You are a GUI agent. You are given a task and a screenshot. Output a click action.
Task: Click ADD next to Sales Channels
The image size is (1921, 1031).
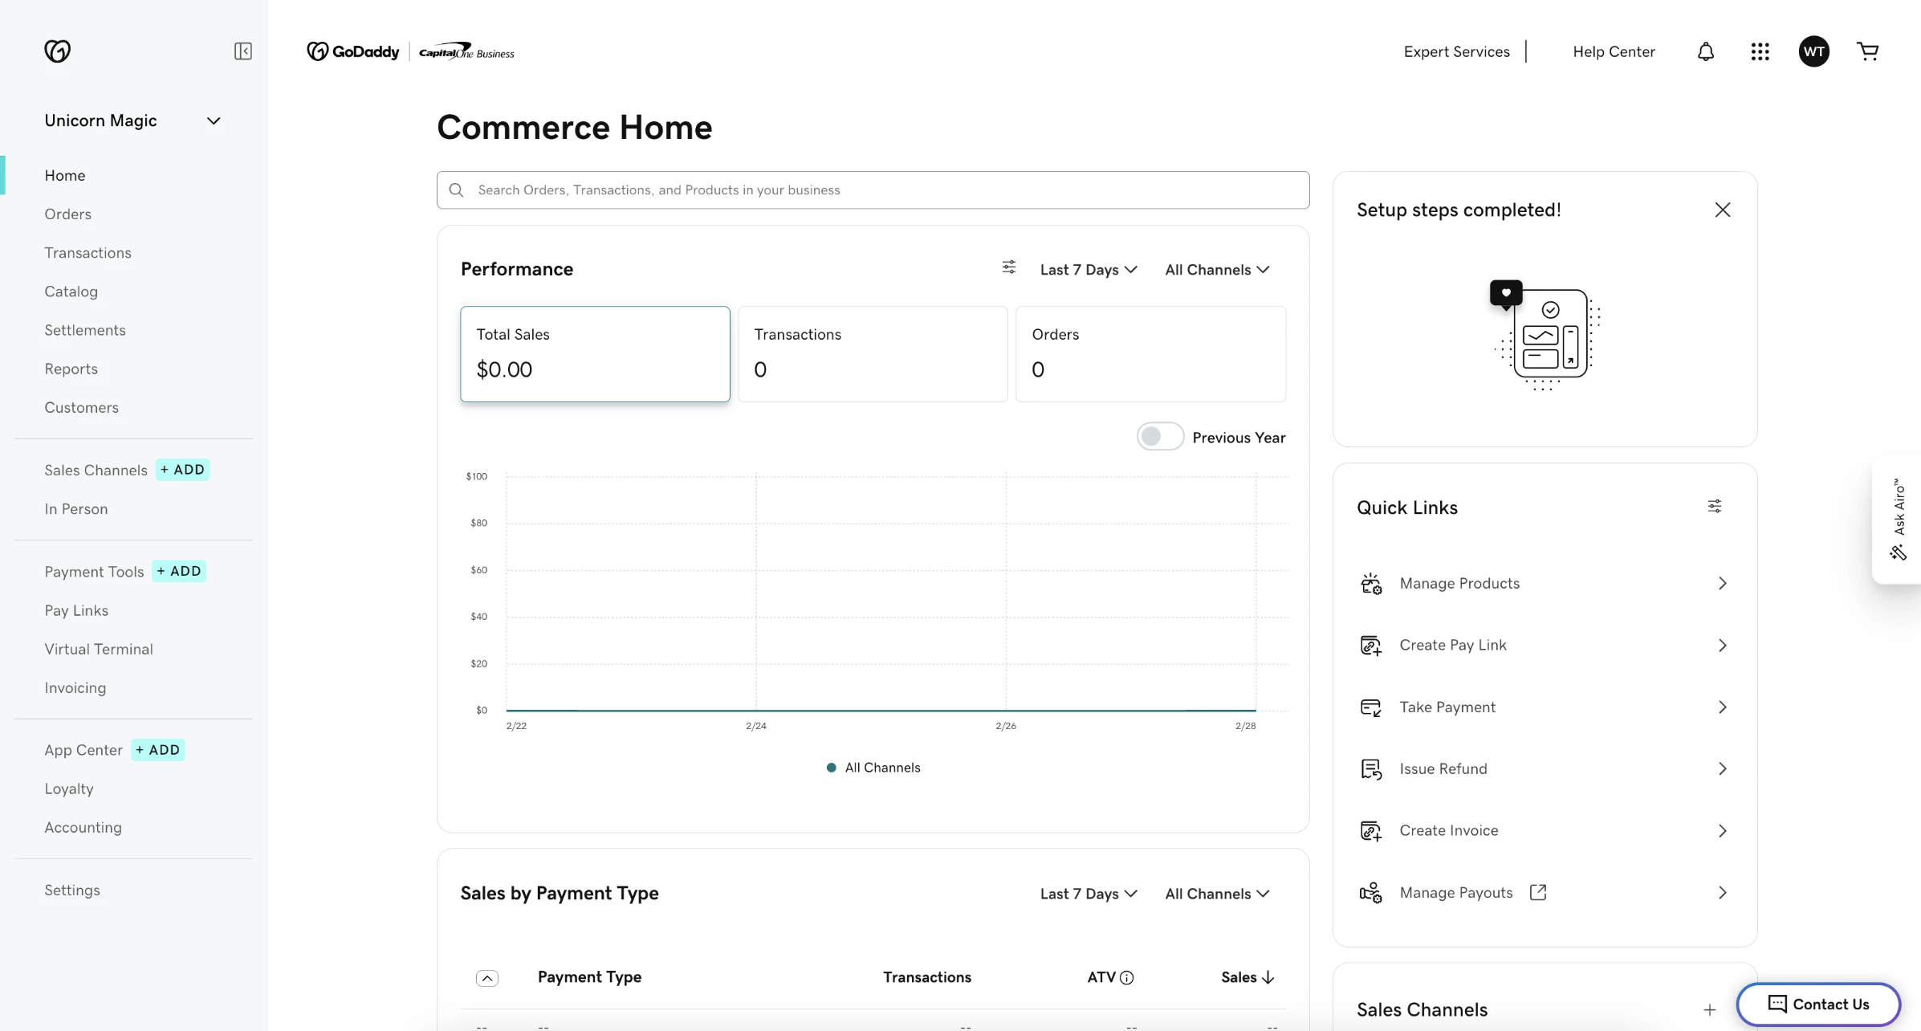tap(183, 470)
